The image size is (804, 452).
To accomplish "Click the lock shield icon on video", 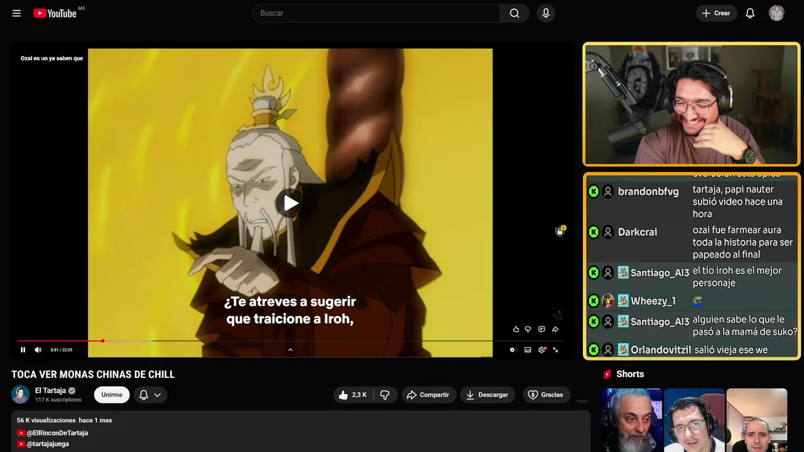I will pos(560,231).
